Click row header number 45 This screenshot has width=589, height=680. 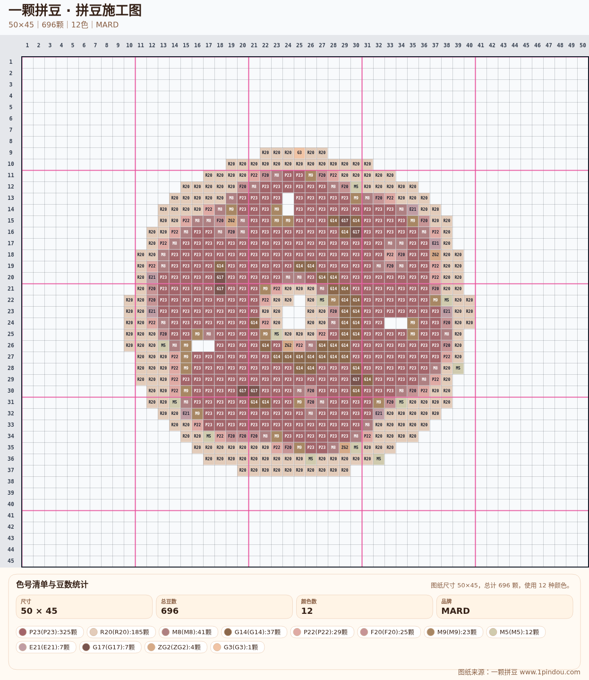pos(11,561)
